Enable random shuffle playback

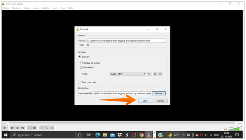pyautogui.click(x=51, y=128)
